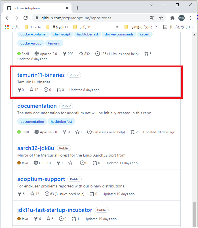The width and height of the screenshot is (198, 228).
Task: Click 'Updated 10 days ago' text
Action: click(x=159, y=132)
